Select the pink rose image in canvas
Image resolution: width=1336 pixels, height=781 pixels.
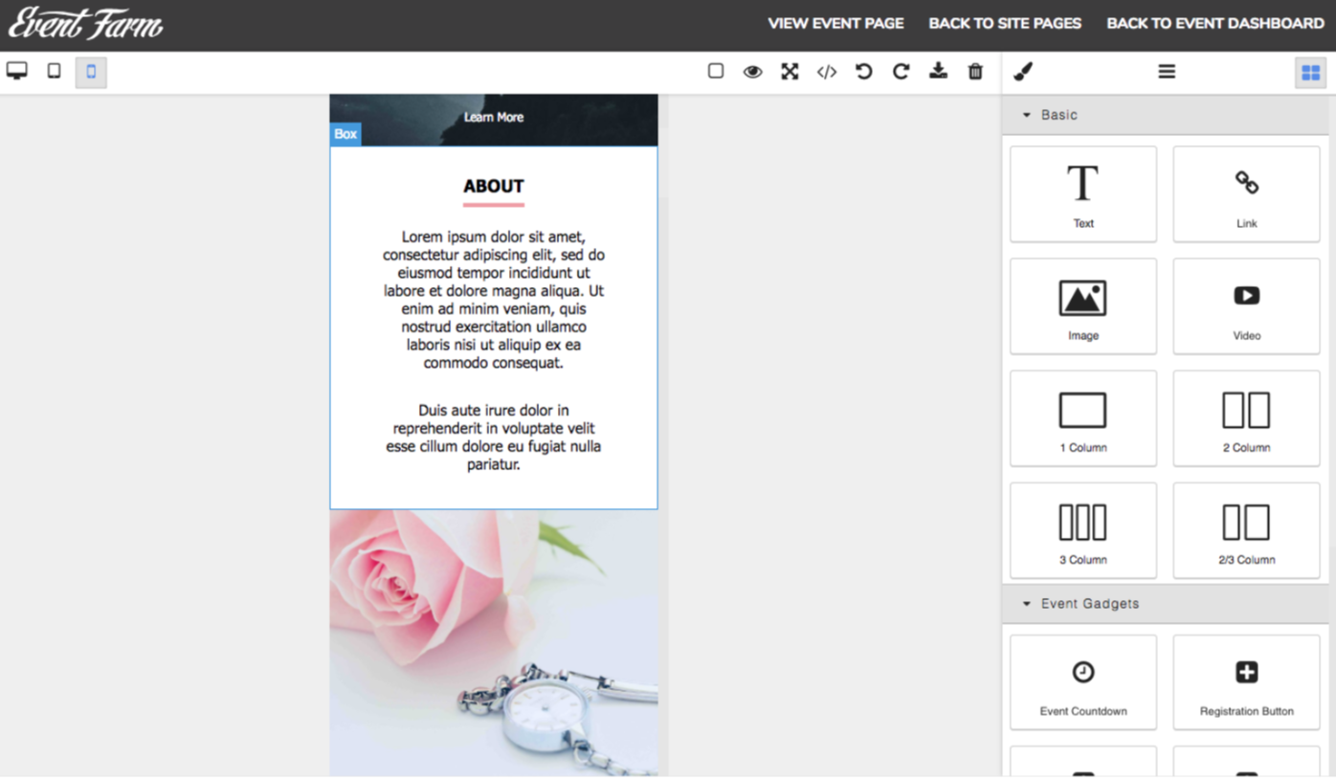tap(494, 642)
